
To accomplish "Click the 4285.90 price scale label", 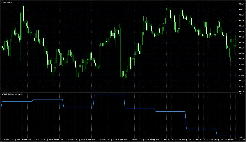I will coord(242,64).
